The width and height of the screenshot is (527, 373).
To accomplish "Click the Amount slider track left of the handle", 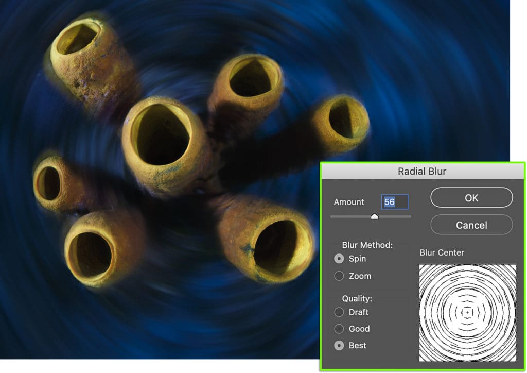I will coord(350,217).
